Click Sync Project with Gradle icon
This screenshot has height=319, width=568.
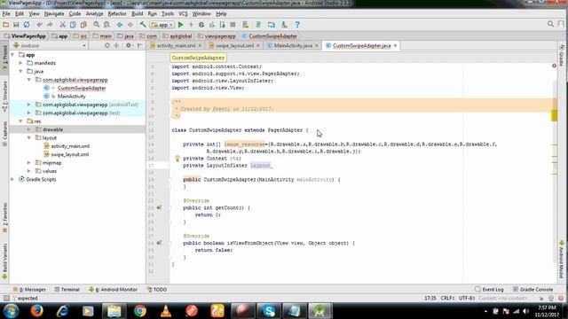(258, 25)
